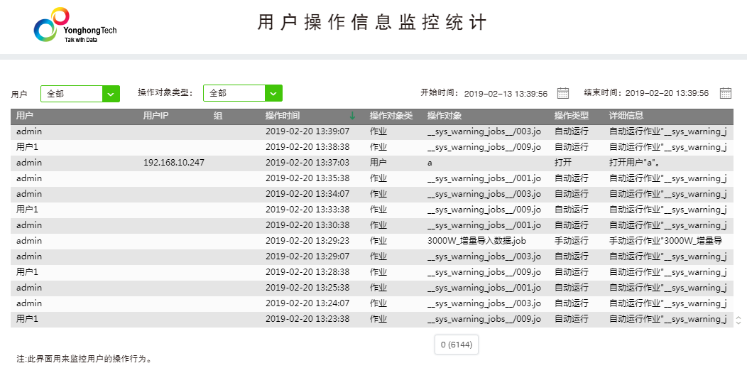This screenshot has height=373, width=747.
Task: Select the row timestamped 2019-02-20 13:39:07
Action: (x=307, y=131)
